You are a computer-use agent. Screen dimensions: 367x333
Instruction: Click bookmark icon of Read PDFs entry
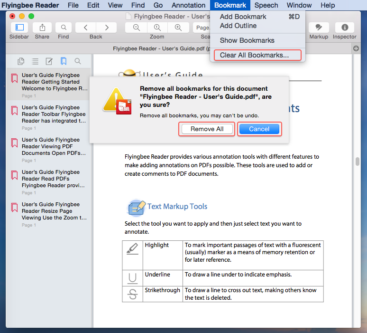(15, 175)
